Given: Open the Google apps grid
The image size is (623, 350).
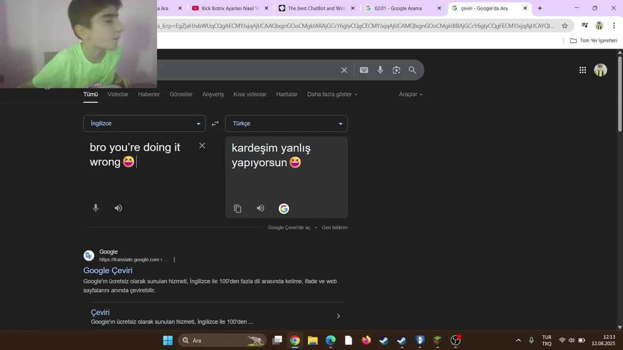Looking at the screenshot, I should (x=583, y=70).
